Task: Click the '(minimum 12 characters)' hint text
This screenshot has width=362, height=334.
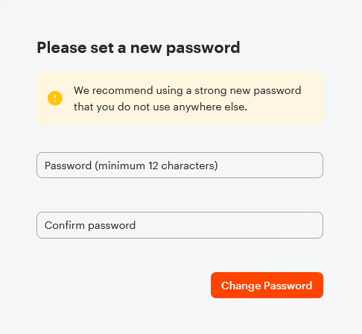Action: coord(156,166)
